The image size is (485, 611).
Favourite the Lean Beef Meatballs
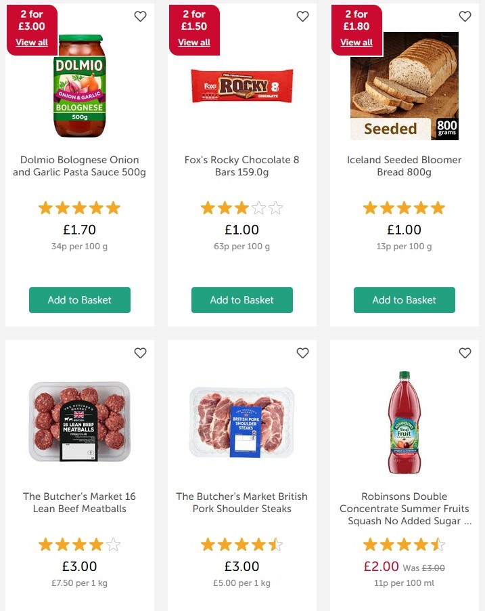pyautogui.click(x=140, y=353)
